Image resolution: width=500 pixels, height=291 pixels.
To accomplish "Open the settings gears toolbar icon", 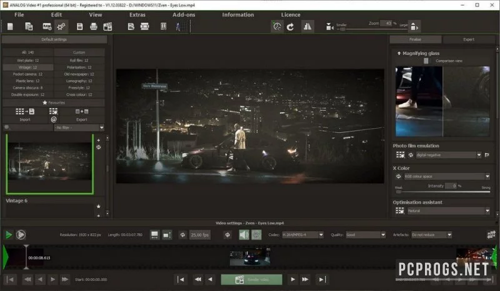I will pyautogui.click(x=61, y=26).
